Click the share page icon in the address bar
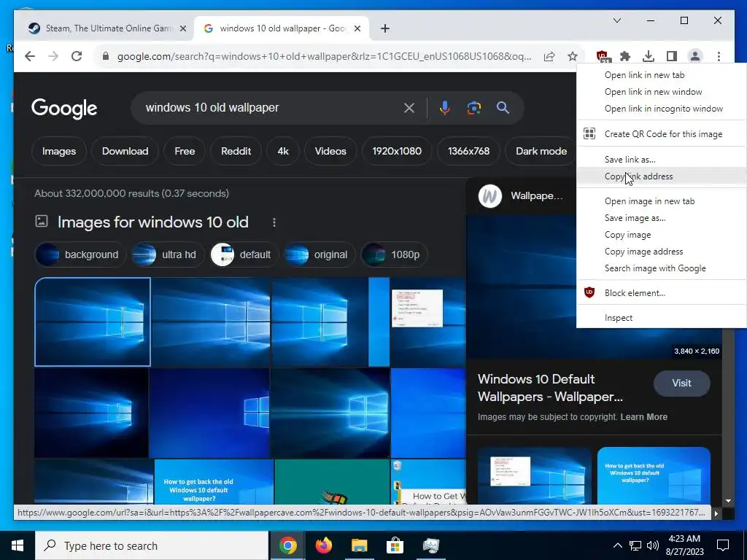Screen dimensions: 747x560 (549, 56)
